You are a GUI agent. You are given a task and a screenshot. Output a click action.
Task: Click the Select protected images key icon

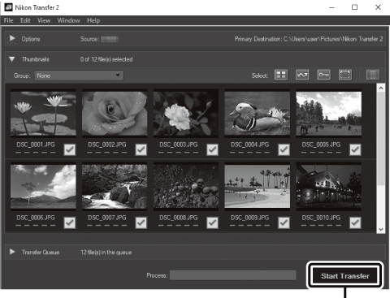point(324,75)
